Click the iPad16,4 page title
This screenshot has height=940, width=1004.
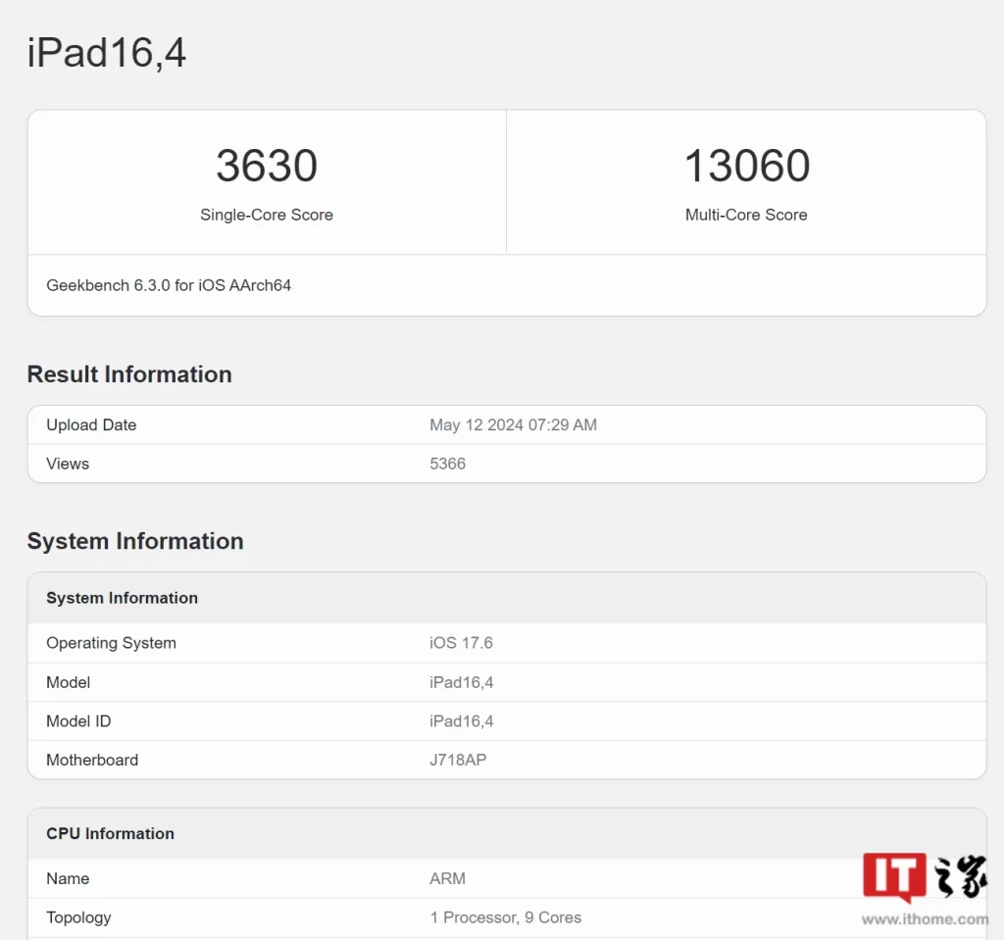tap(106, 53)
